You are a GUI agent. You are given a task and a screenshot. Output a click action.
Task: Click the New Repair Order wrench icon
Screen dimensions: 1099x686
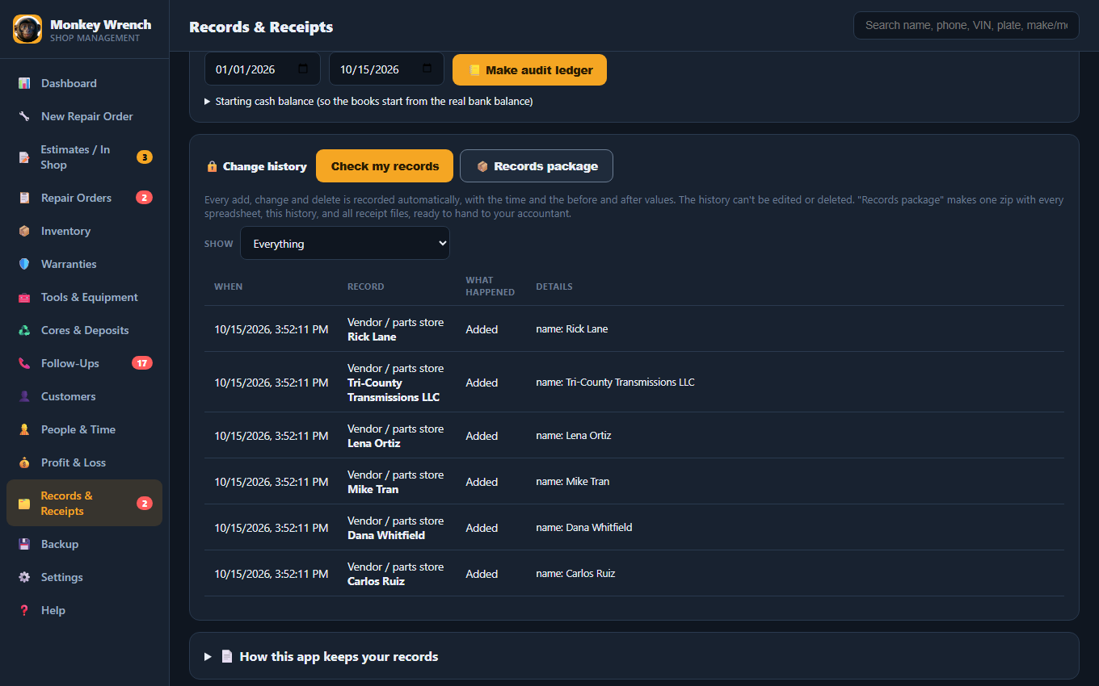[24, 116]
